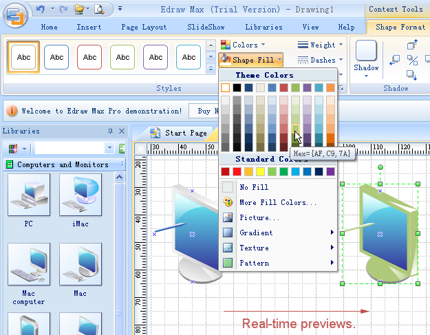430x335 pixels.
Task: Open the library search dropdown arrow
Action: (x=109, y=148)
